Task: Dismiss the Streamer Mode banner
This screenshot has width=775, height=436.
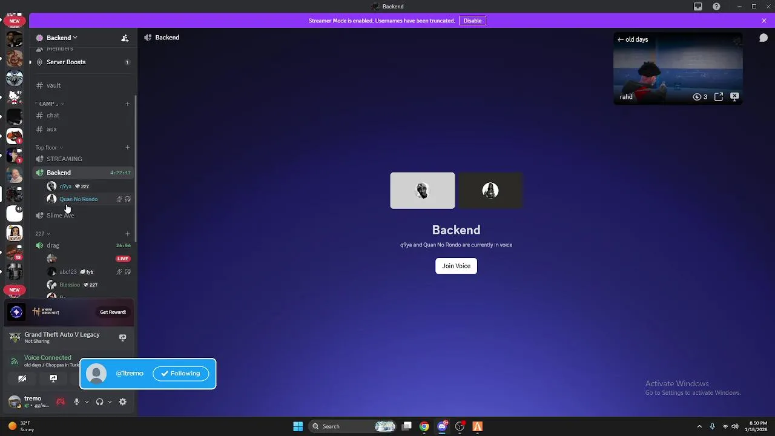Action: [x=764, y=21]
